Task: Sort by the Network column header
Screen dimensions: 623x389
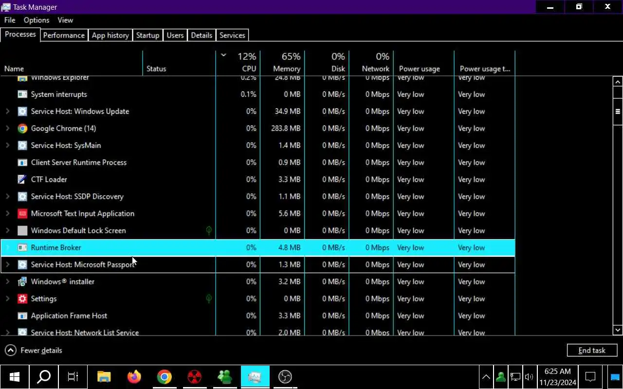Action: (371, 63)
